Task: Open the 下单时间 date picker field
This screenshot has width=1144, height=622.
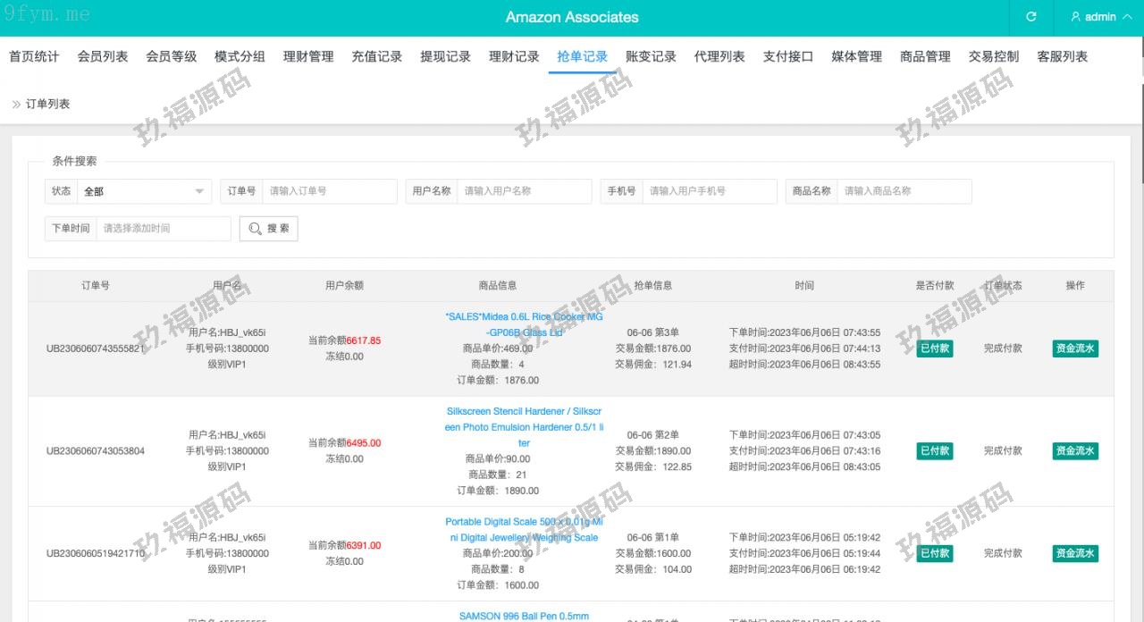Action: (x=163, y=229)
